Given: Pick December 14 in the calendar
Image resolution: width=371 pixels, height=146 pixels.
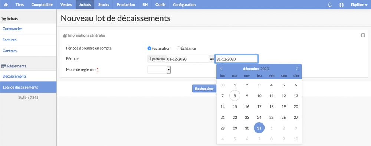Looking at the screenshot, I should (223, 106).
